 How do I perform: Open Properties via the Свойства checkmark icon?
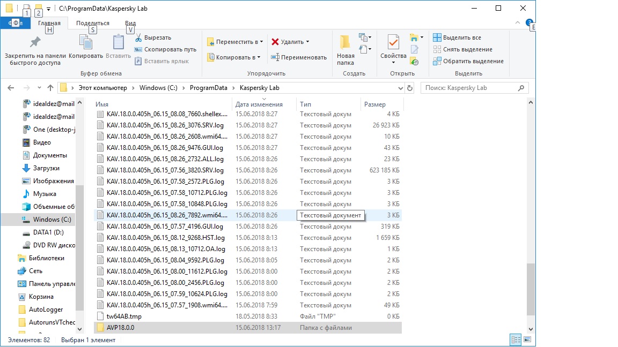coord(393,43)
